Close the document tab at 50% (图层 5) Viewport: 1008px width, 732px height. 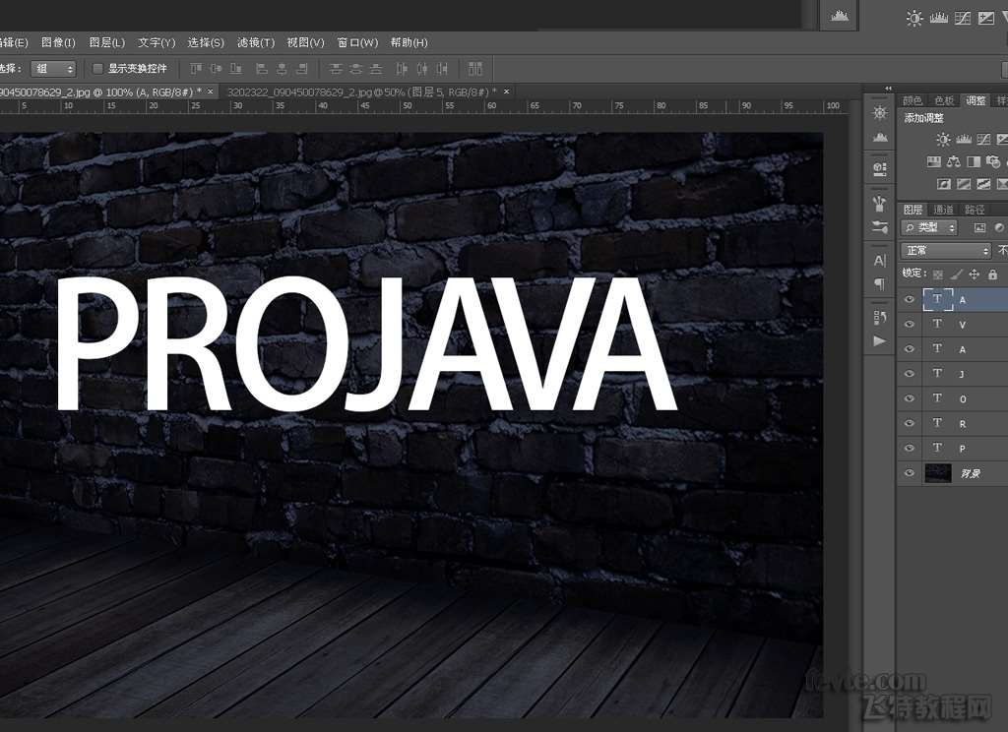click(x=507, y=91)
